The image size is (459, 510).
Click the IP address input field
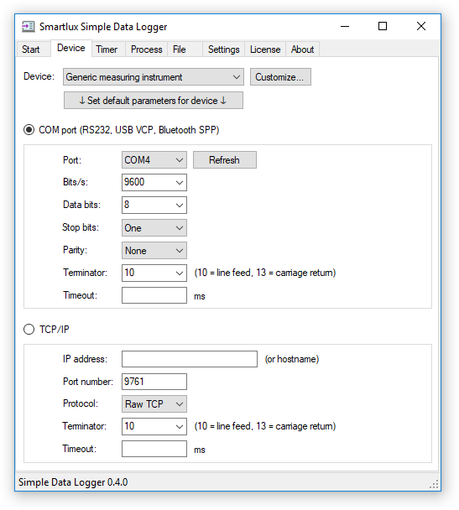pyautogui.click(x=190, y=359)
